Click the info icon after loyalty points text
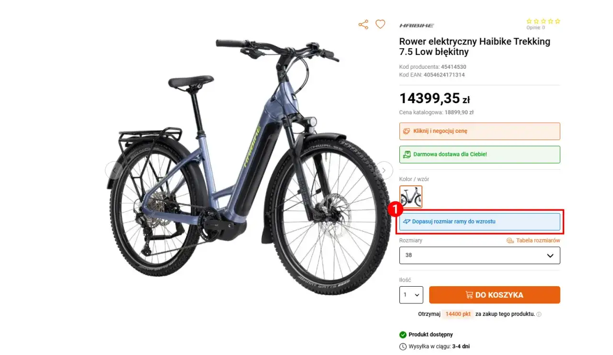Viewport: 613px width, 355px height. pos(539,314)
